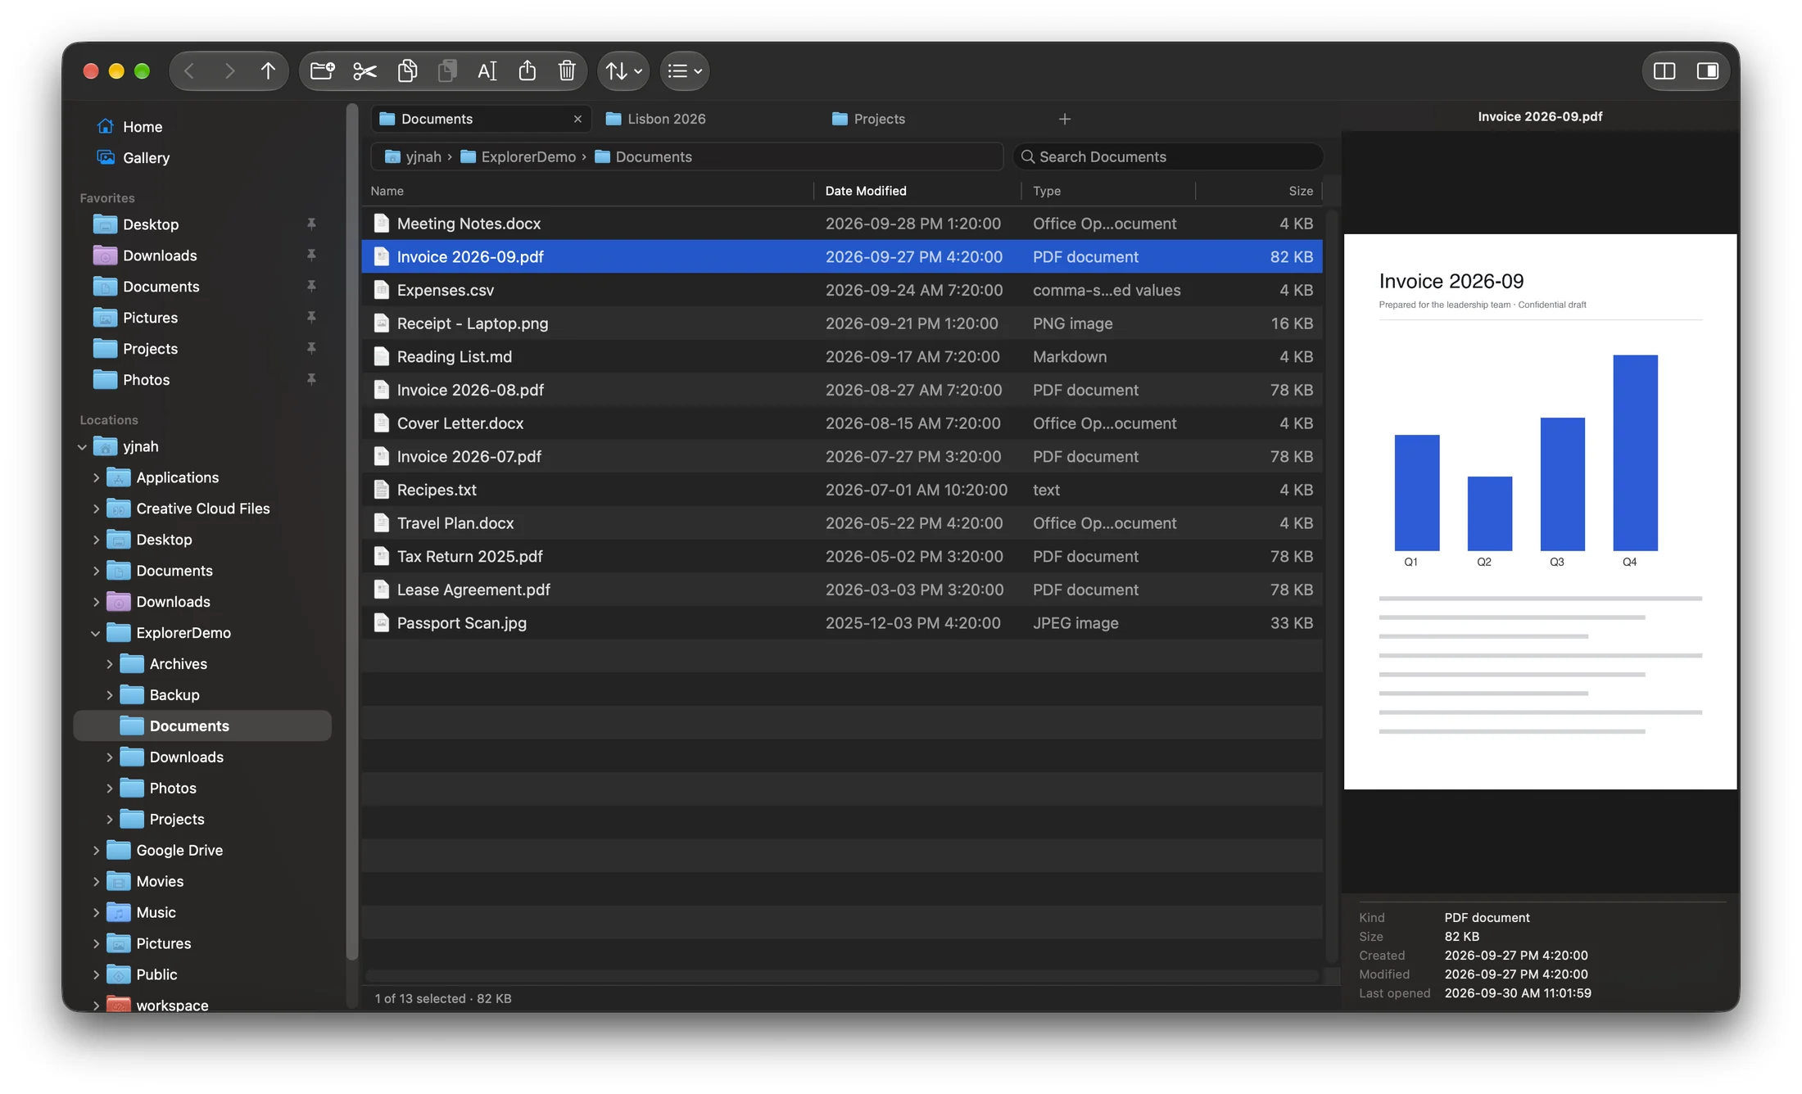Unpin Pictures from Favorites
The image size is (1802, 1094).
(x=311, y=318)
